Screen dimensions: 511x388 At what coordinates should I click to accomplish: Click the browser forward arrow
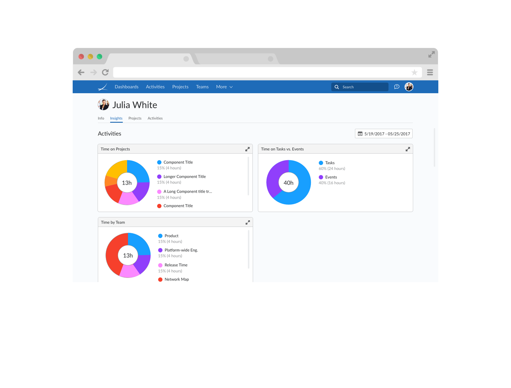click(x=93, y=72)
